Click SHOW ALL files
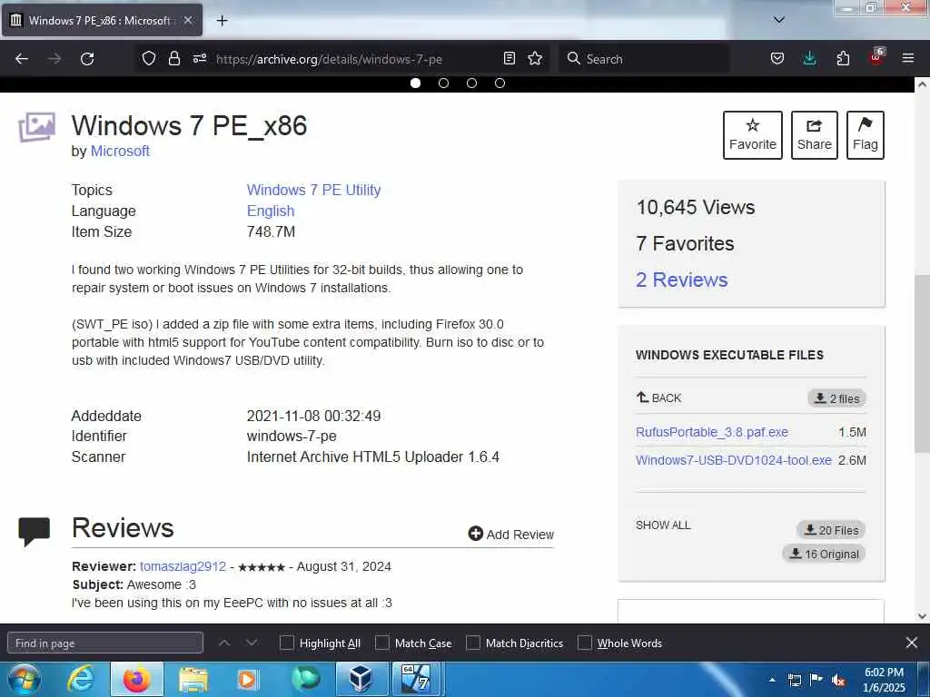The height and width of the screenshot is (697, 930). tap(663, 525)
